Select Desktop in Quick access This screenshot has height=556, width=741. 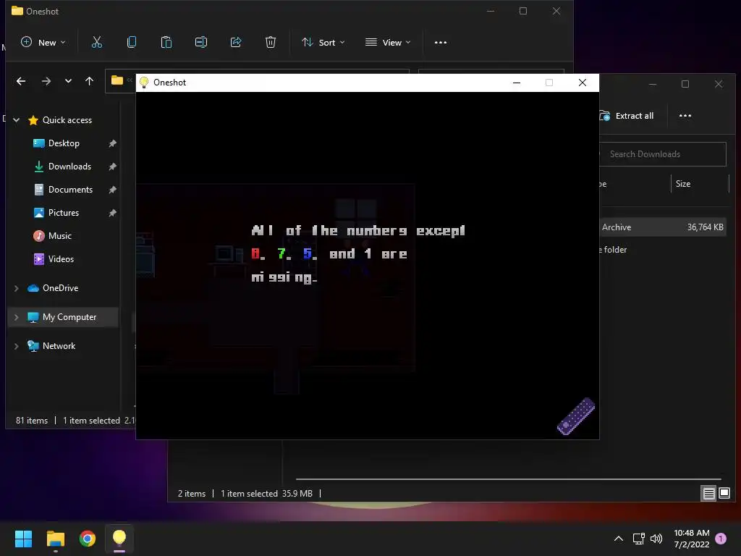click(x=64, y=143)
